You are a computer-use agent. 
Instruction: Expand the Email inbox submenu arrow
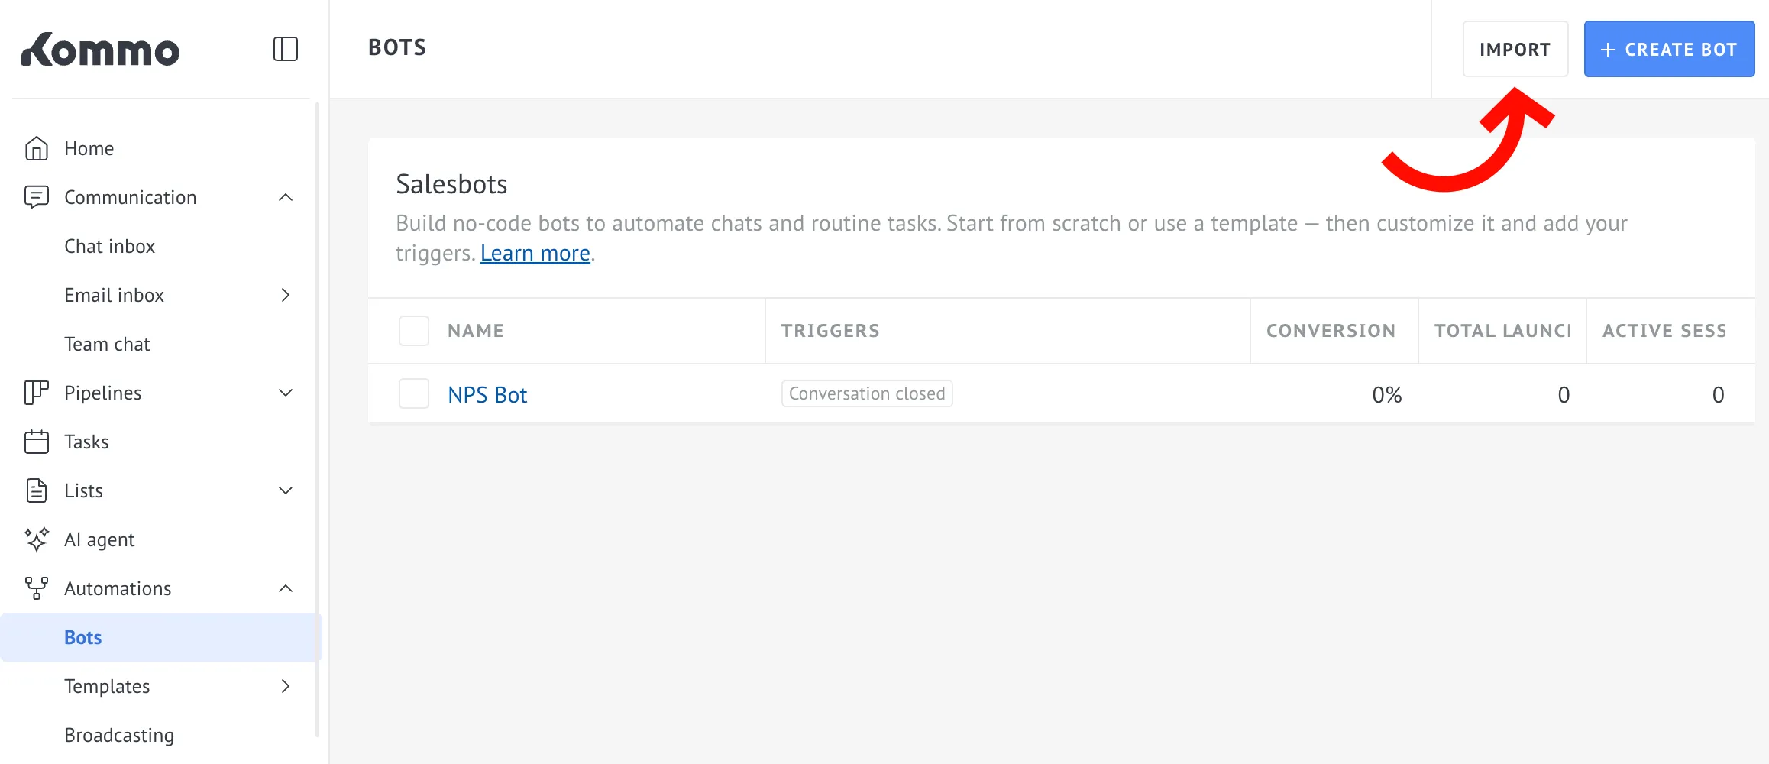pos(286,295)
